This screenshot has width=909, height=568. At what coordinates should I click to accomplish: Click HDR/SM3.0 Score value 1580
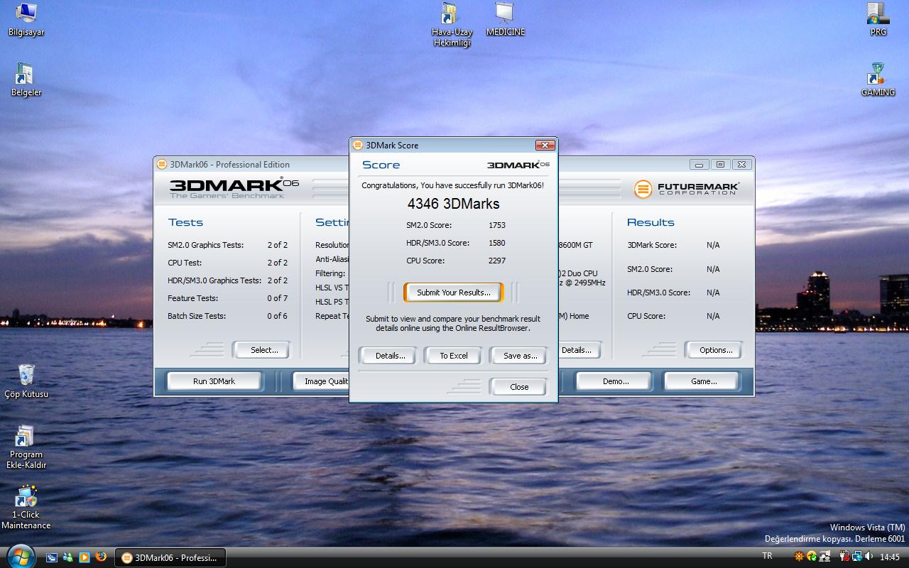pyautogui.click(x=497, y=243)
